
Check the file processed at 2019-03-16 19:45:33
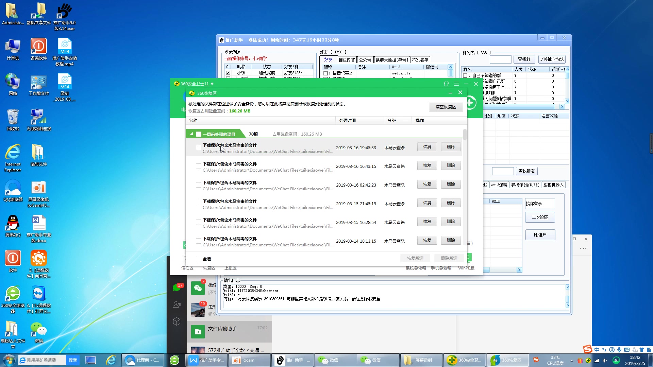[x=199, y=147]
